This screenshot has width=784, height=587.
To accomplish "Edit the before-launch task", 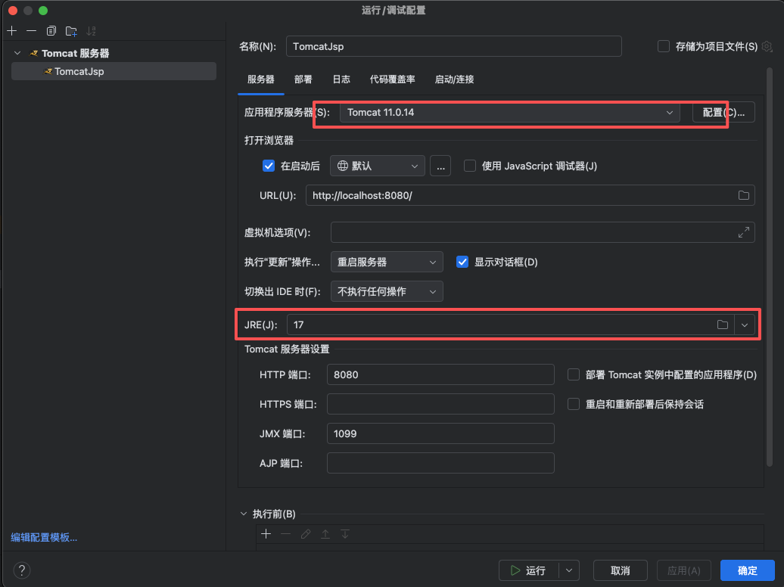I will (x=306, y=534).
